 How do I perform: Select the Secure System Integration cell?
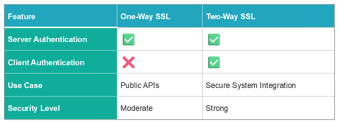[268, 85]
